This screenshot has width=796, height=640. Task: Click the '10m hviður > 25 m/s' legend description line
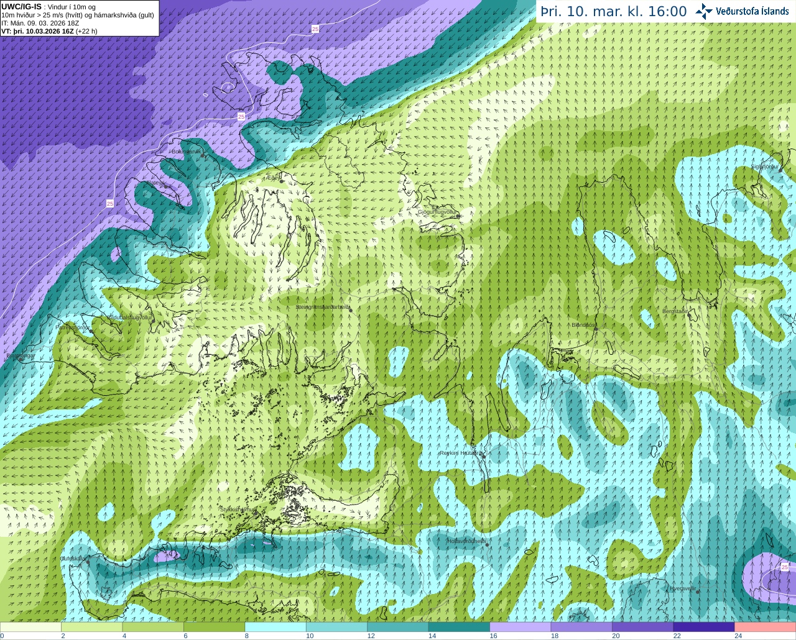pos(78,14)
